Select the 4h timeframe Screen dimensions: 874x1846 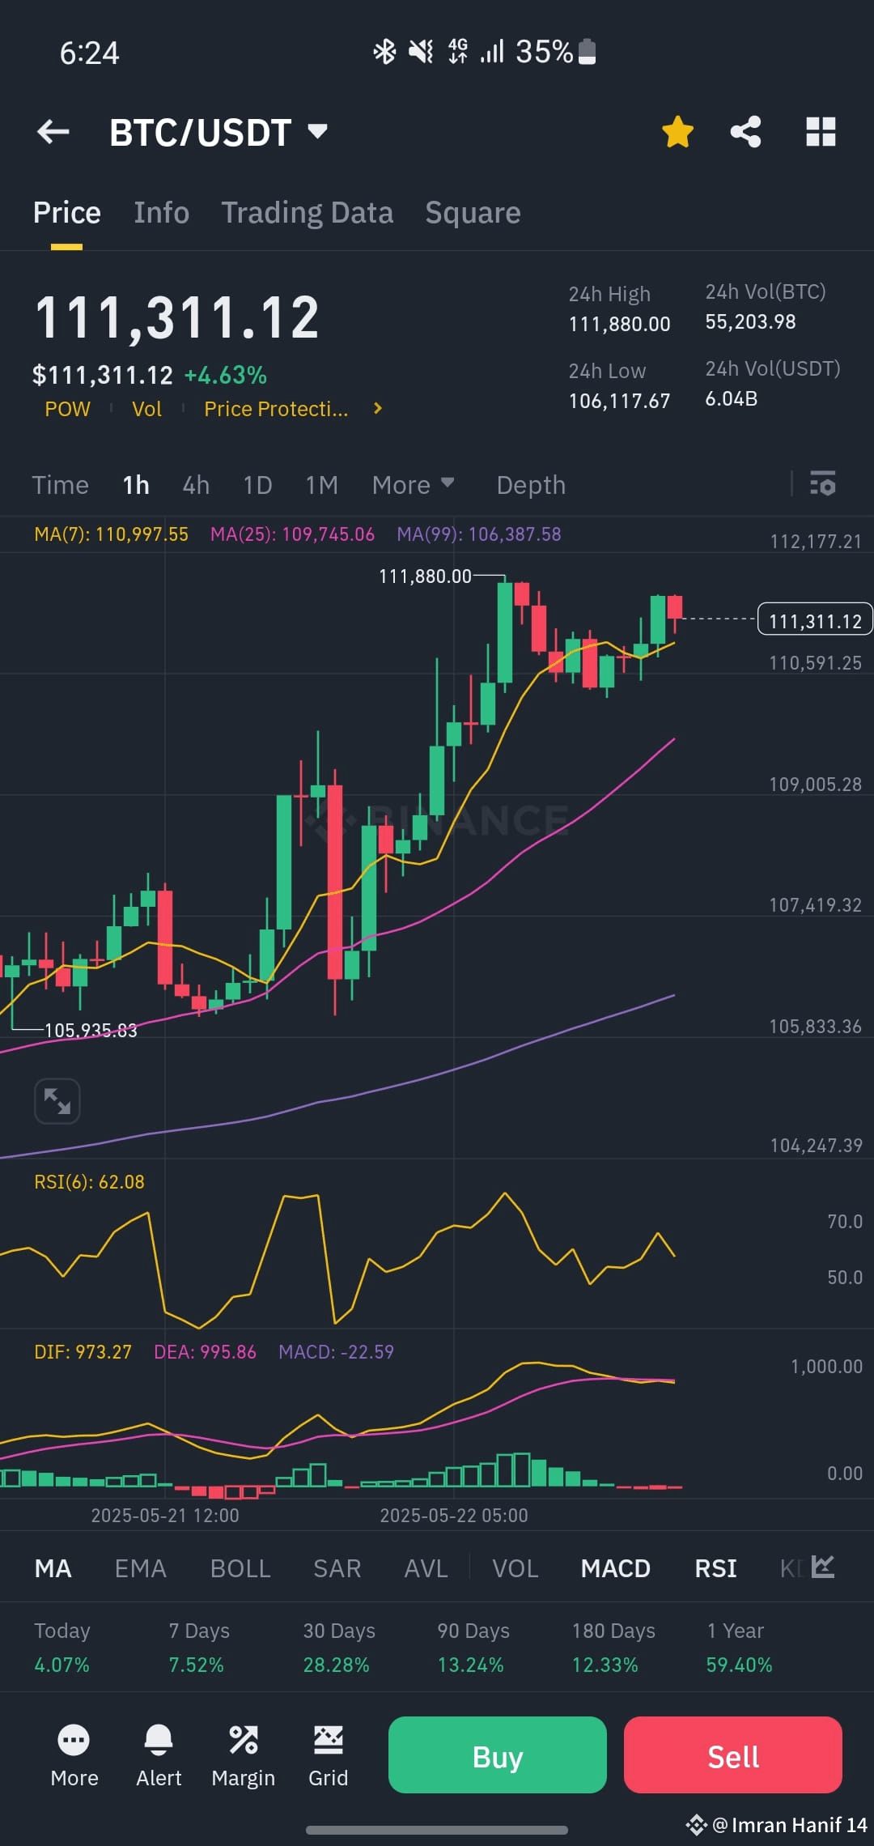click(196, 485)
